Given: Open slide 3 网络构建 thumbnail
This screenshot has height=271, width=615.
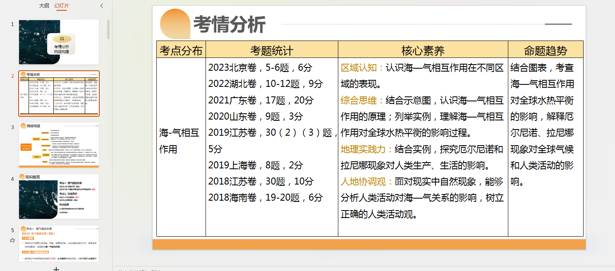Looking at the screenshot, I should pyautogui.click(x=59, y=145).
